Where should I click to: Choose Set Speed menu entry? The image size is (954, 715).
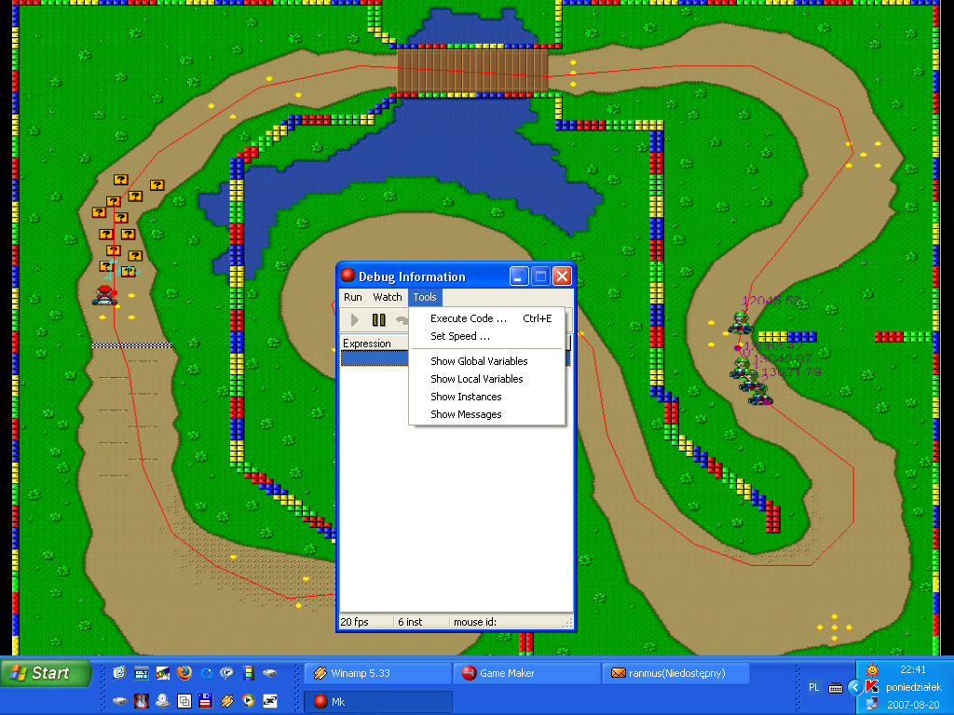pos(459,336)
